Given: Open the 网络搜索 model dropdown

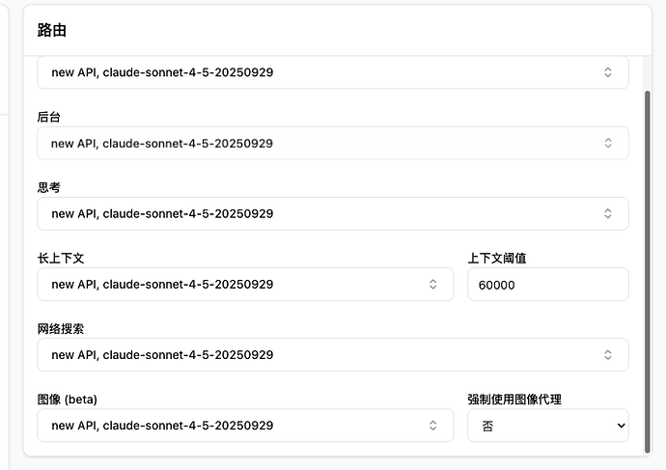Looking at the screenshot, I should pos(333,354).
